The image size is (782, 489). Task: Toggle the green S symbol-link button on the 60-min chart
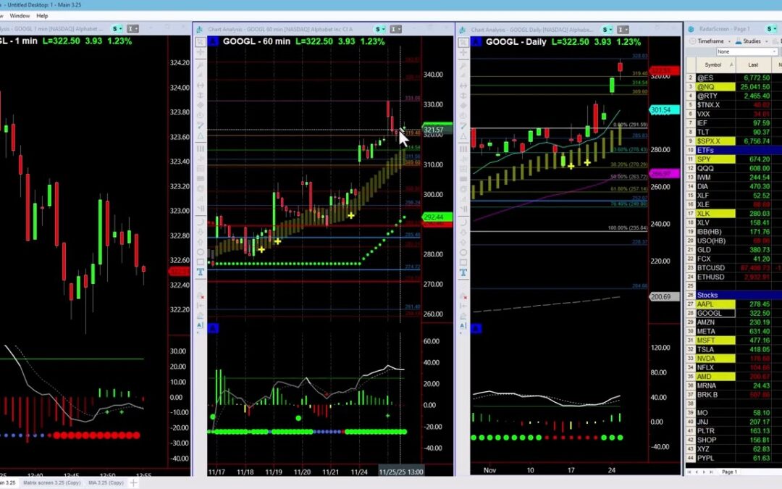377,29
